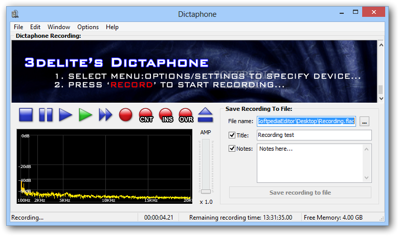Minimize the Dictaphone window
The image size is (399, 236).
coord(342,12)
